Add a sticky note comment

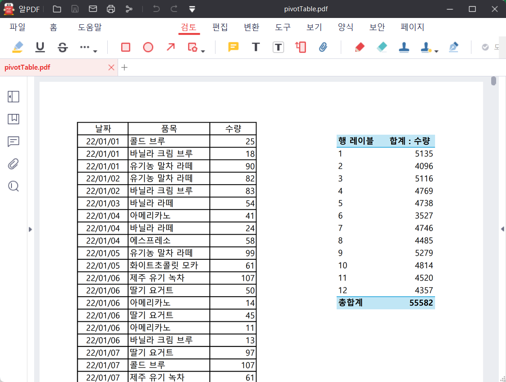point(233,47)
